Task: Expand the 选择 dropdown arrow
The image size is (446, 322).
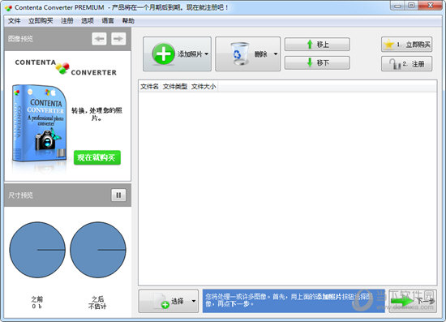Action: tap(194, 301)
